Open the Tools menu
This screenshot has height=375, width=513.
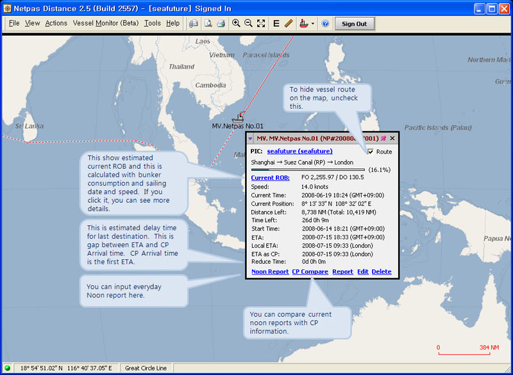point(153,23)
